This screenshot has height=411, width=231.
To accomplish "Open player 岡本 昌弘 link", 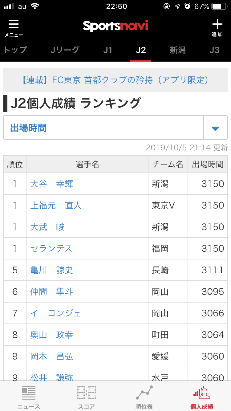I will [x=52, y=356].
